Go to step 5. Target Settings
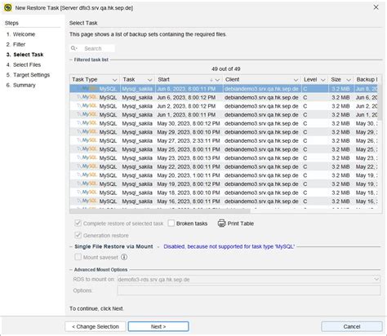This screenshot has width=387, height=336. [x=28, y=75]
